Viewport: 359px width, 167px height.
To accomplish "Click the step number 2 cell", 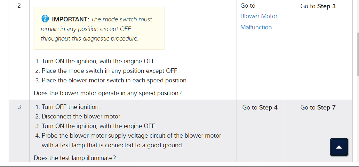I will click(x=19, y=6).
